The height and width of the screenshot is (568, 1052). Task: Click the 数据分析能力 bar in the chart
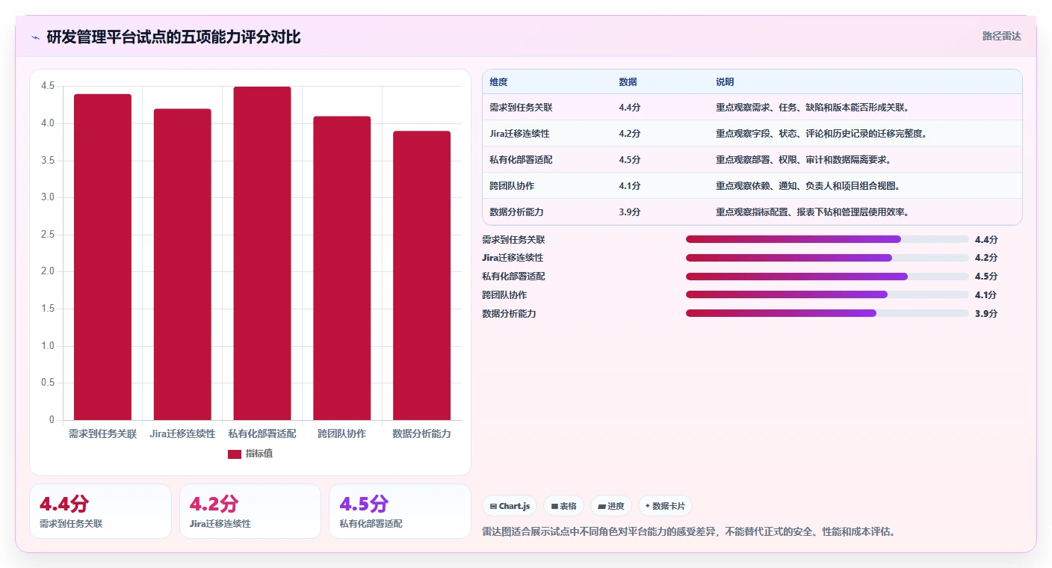(x=422, y=276)
